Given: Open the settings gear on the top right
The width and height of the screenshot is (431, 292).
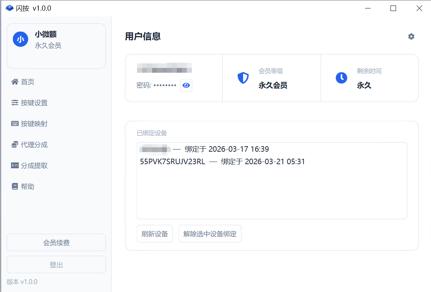Looking at the screenshot, I should pos(411,36).
